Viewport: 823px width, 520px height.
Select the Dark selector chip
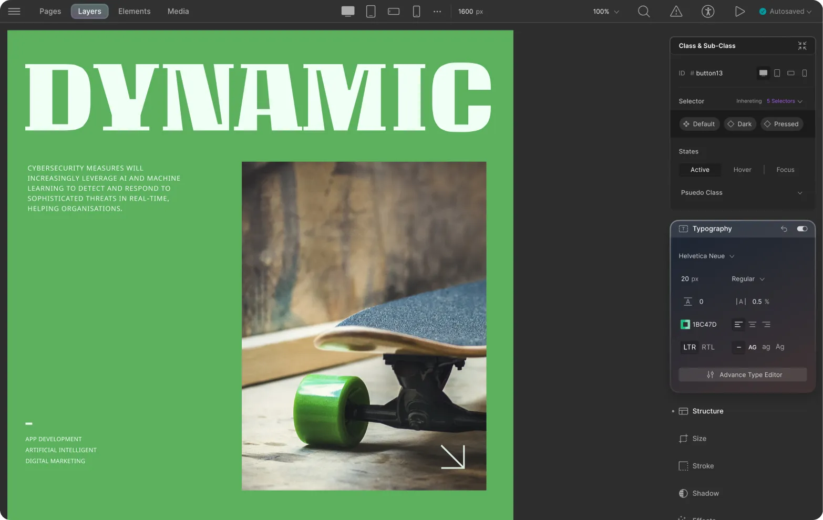click(x=739, y=124)
